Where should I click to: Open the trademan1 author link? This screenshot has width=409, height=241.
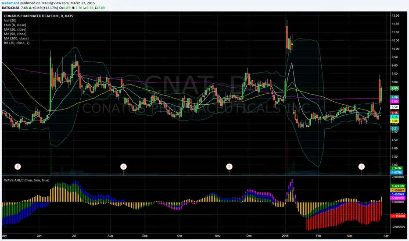tap(11, 3)
